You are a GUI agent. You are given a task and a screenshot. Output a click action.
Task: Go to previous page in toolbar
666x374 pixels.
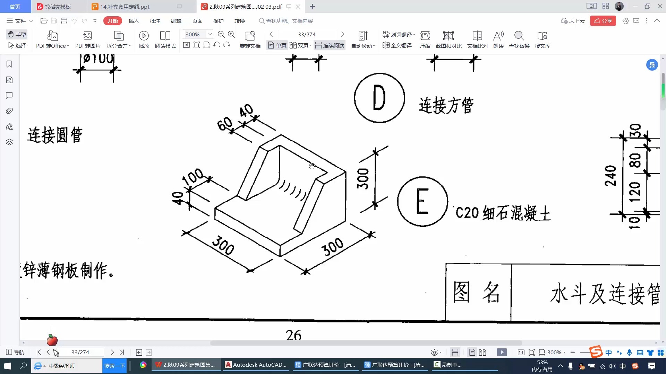[x=271, y=34]
